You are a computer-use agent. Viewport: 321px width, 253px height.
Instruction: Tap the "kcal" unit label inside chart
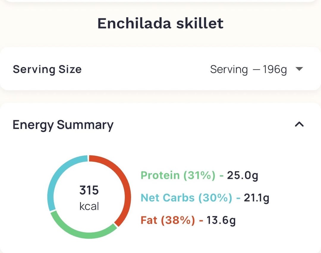click(89, 206)
